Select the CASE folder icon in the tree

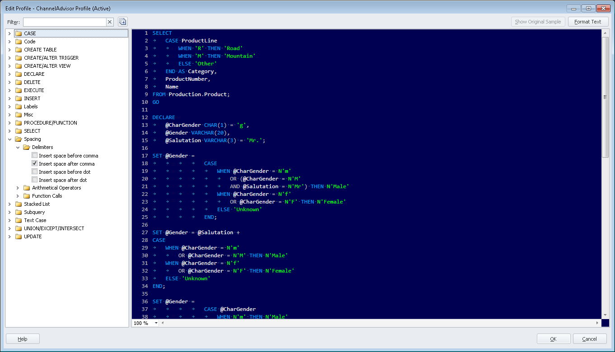coord(18,33)
